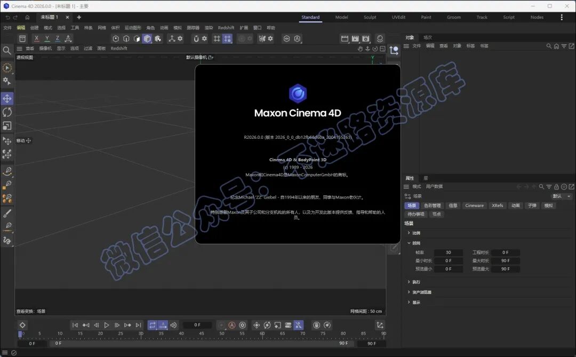Open the viewport 摄像机 menu

[45, 49]
